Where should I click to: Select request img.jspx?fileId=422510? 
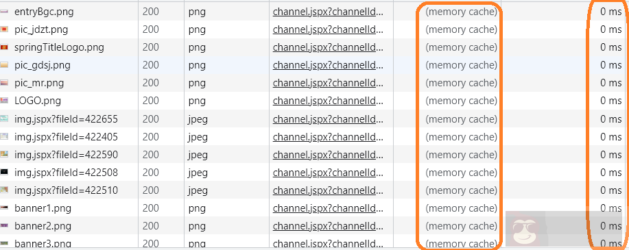pyautogui.click(x=66, y=190)
